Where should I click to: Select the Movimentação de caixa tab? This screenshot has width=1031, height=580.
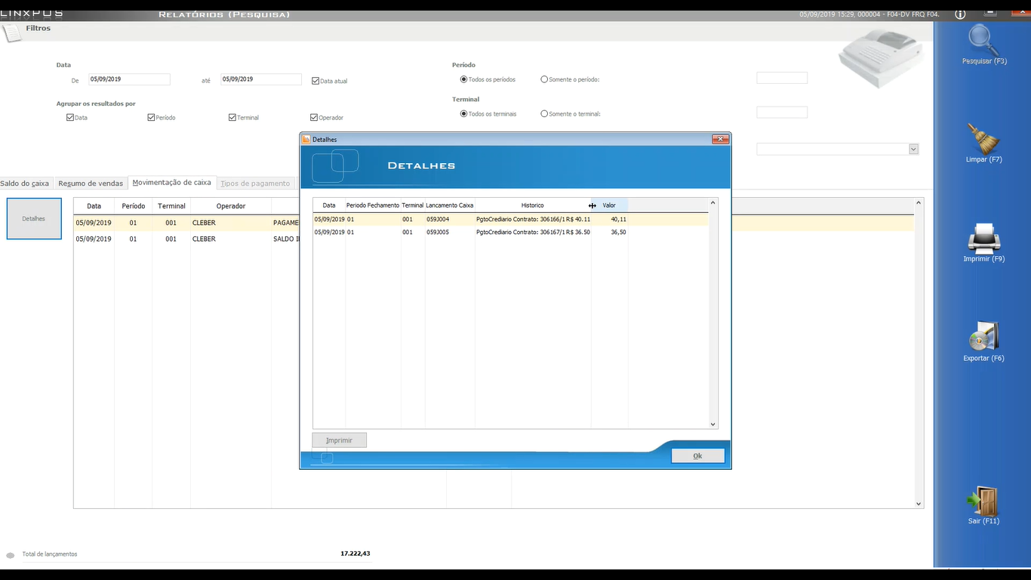click(x=172, y=183)
